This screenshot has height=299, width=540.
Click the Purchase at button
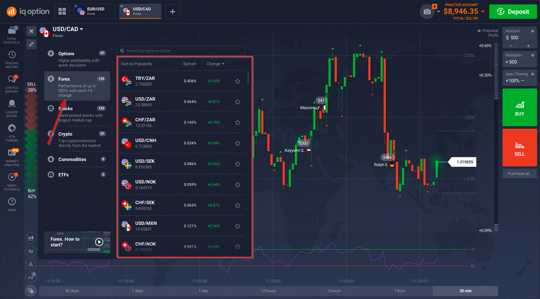point(520,174)
